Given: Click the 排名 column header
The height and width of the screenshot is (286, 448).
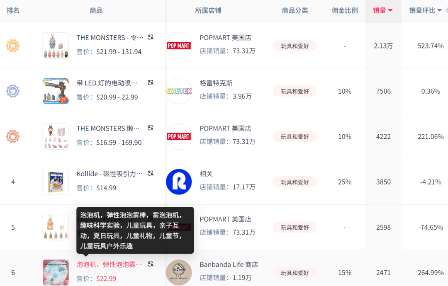Looking at the screenshot, I should [x=13, y=10].
